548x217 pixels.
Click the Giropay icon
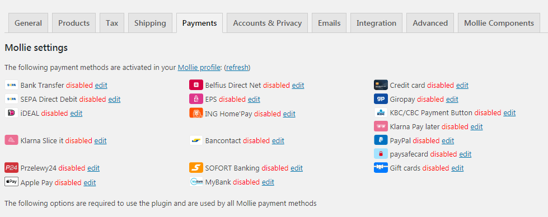pos(381,99)
